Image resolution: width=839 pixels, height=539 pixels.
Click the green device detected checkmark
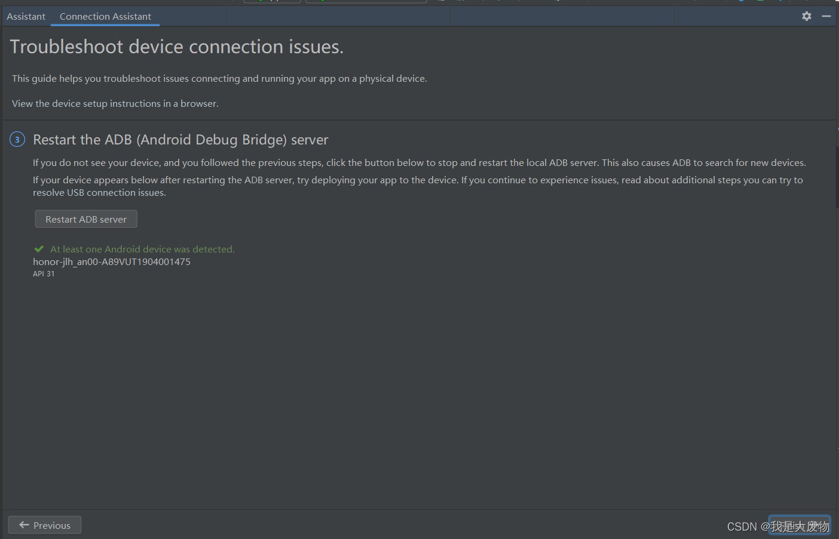pos(39,248)
